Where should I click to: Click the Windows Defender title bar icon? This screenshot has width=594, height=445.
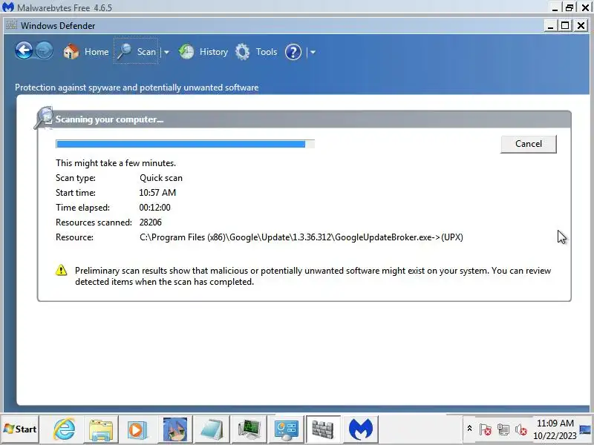pyautogui.click(x=11, y=25)
